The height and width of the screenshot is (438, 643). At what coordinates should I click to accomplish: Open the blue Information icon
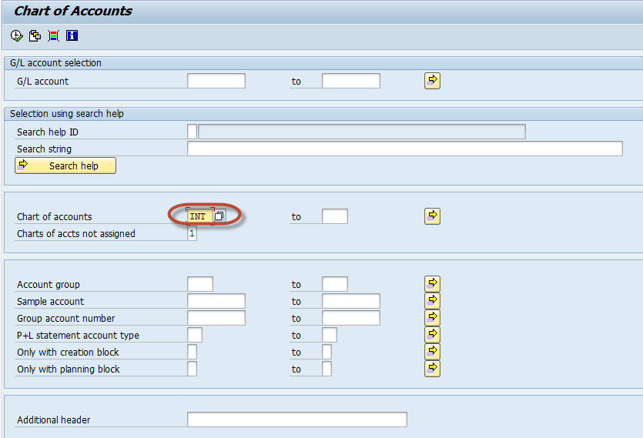click(x=72, y=35)
